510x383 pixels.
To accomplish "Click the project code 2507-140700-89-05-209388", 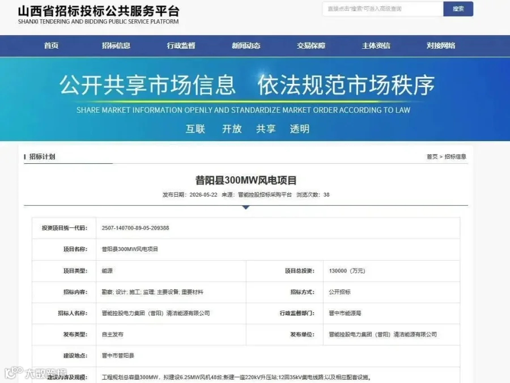I will (x=135, y=228).
